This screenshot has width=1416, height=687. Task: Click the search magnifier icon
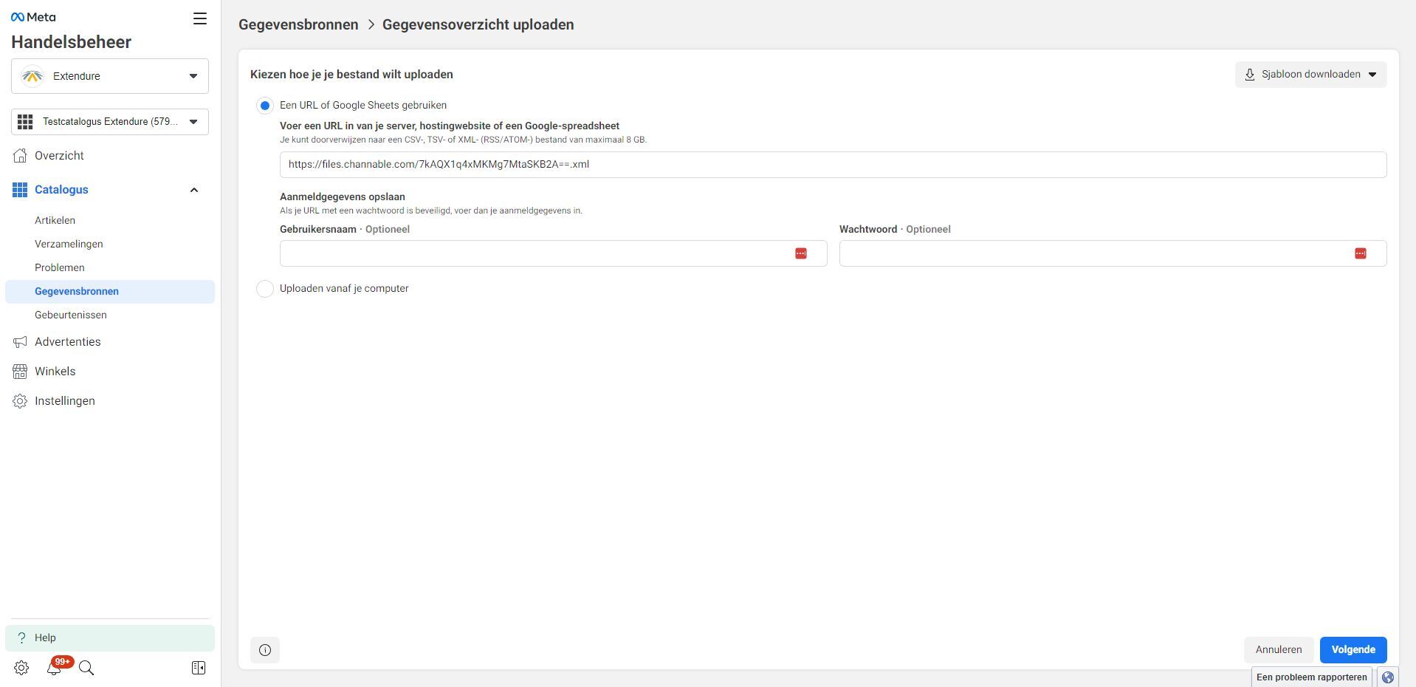pos(86,668)
